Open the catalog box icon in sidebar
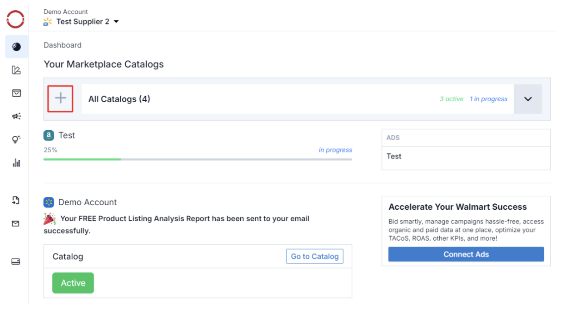574x316 pixels. click(x=16, y=93)
